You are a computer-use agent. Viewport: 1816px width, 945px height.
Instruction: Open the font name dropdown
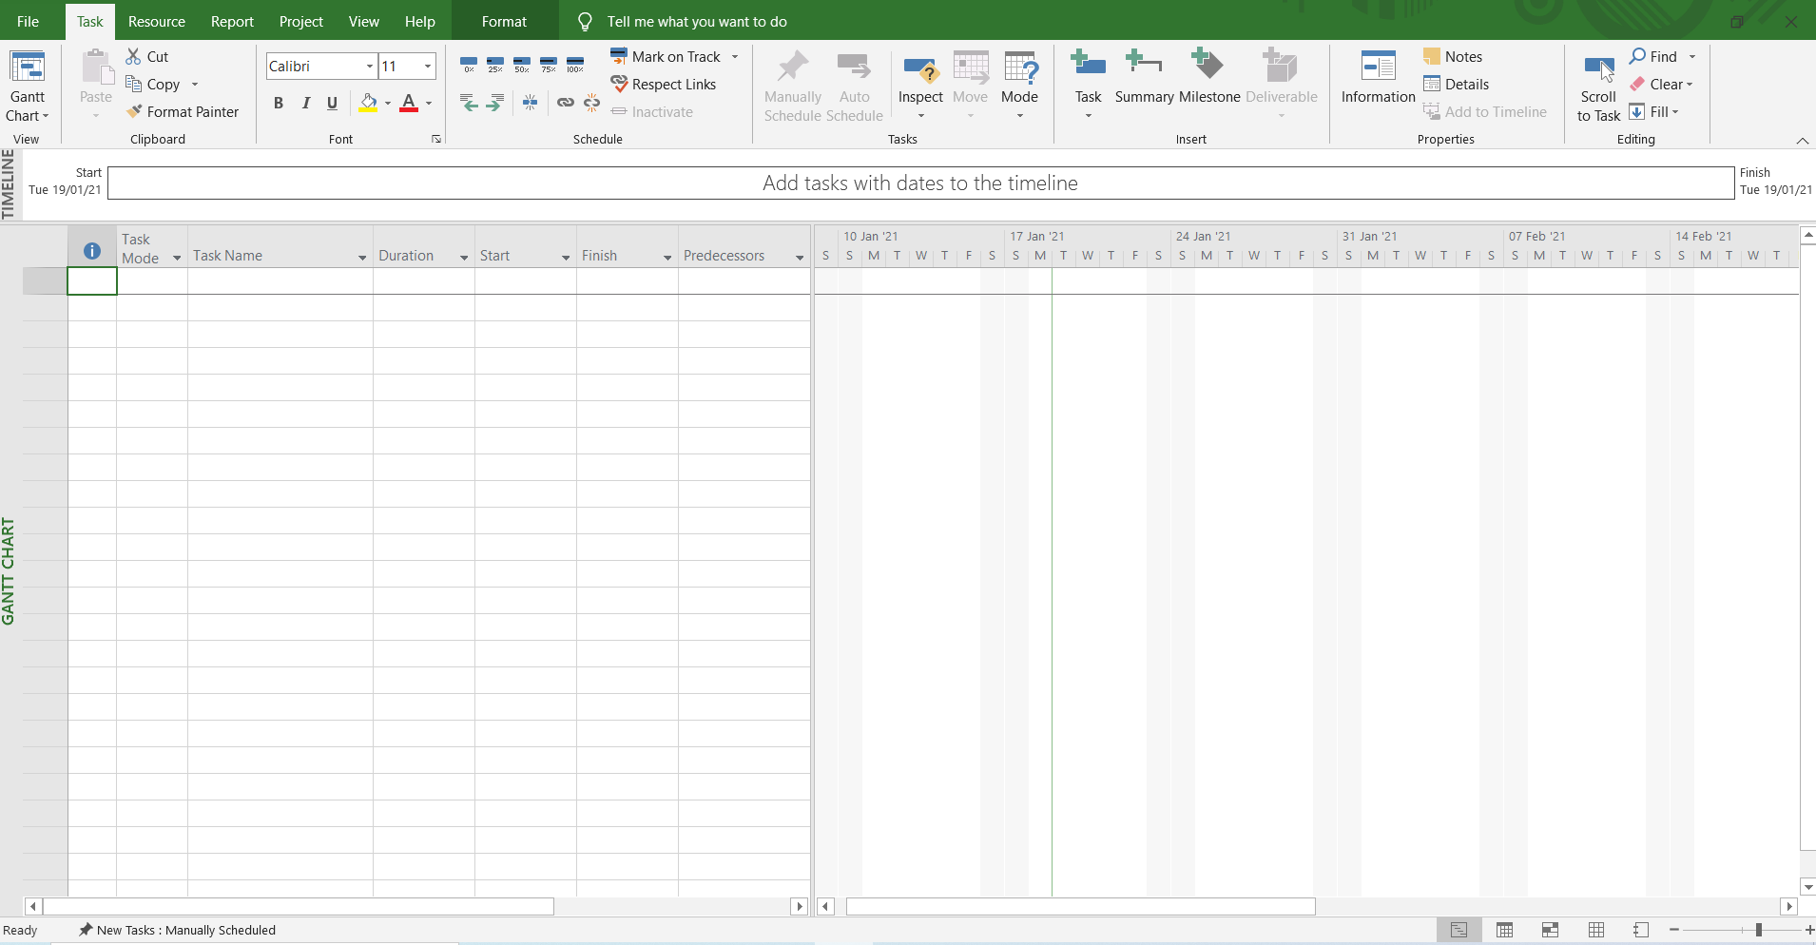(x=370, y=66)
